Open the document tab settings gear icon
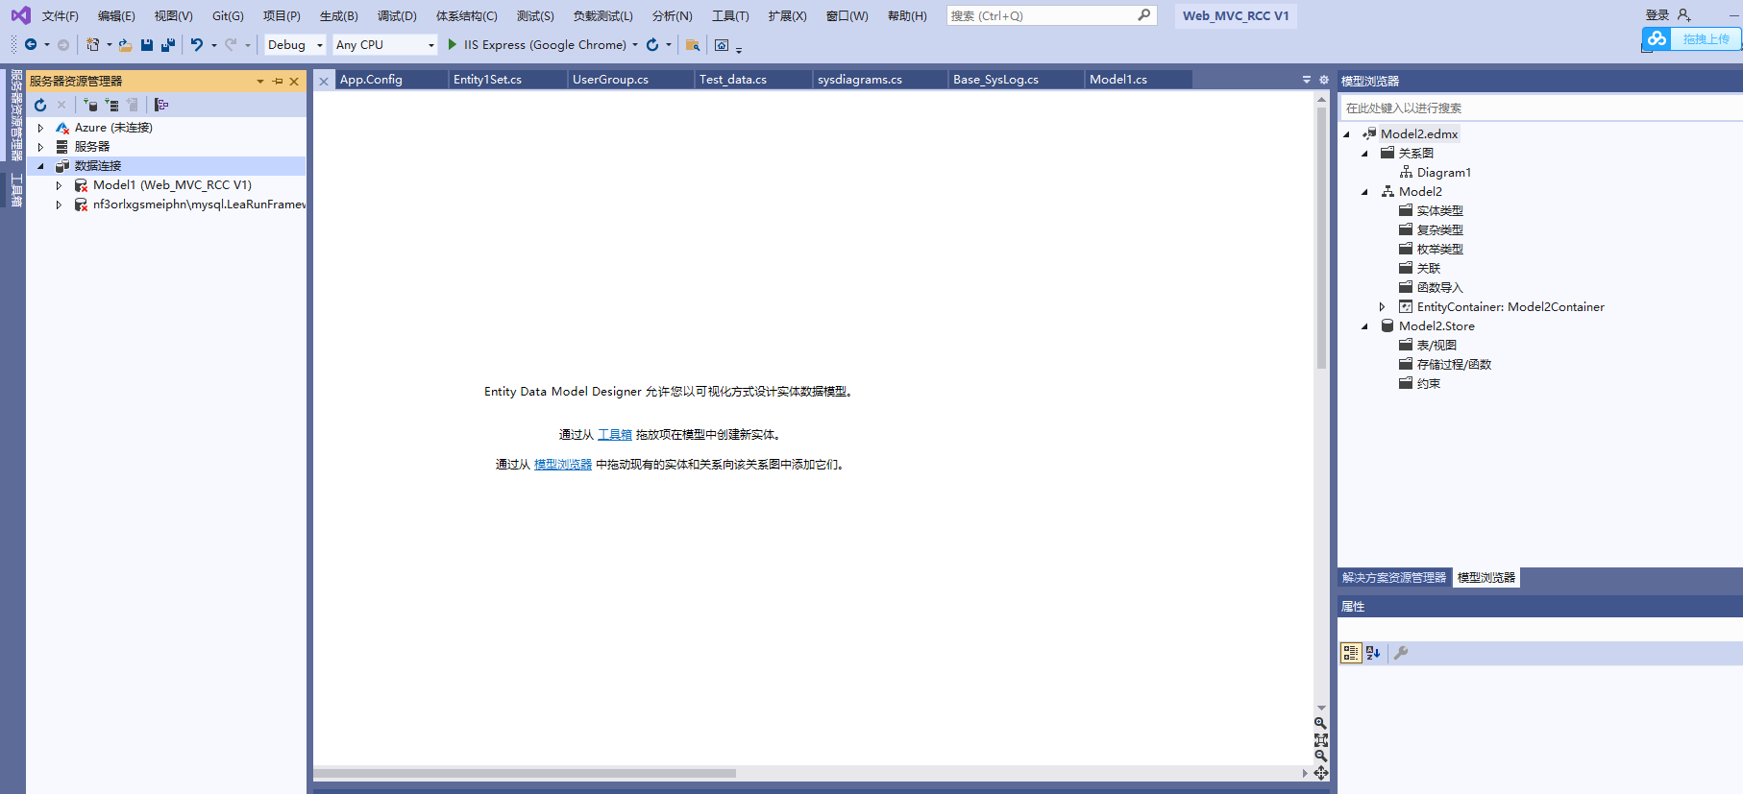The height and width of the screenshot is (794, 1743). [x=1324, y=80]
